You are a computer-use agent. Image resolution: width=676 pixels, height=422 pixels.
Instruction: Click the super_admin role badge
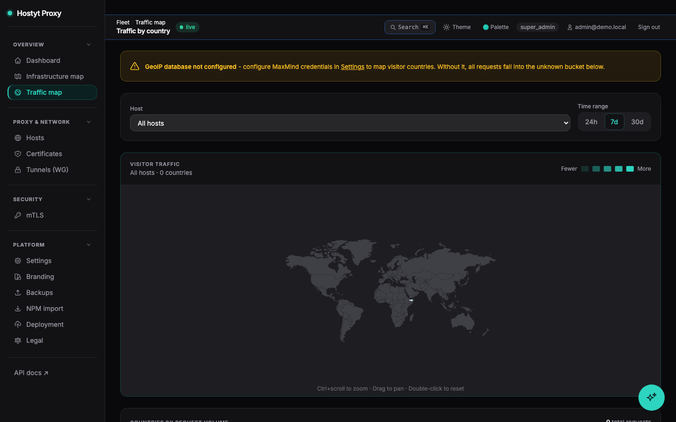point(538,27)
